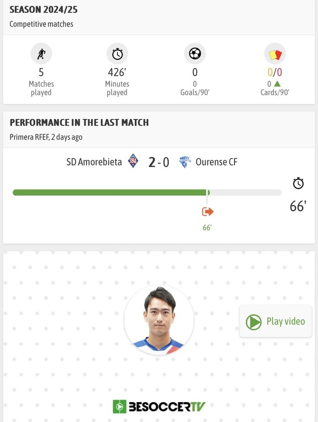318x422 pixels.
Task: Click the green play circle icon
Action: pyautogui.click(x=253, y=322)
